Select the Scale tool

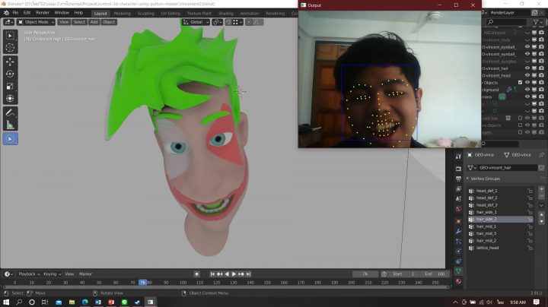(x=10, y=86)
